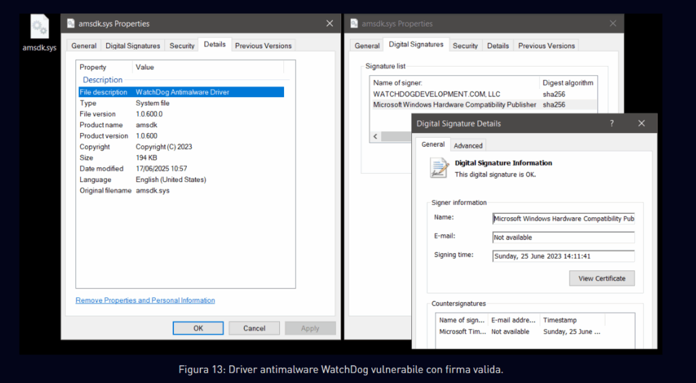Select the File description row
Screen dimensions: 696x383
click(181, 92)
